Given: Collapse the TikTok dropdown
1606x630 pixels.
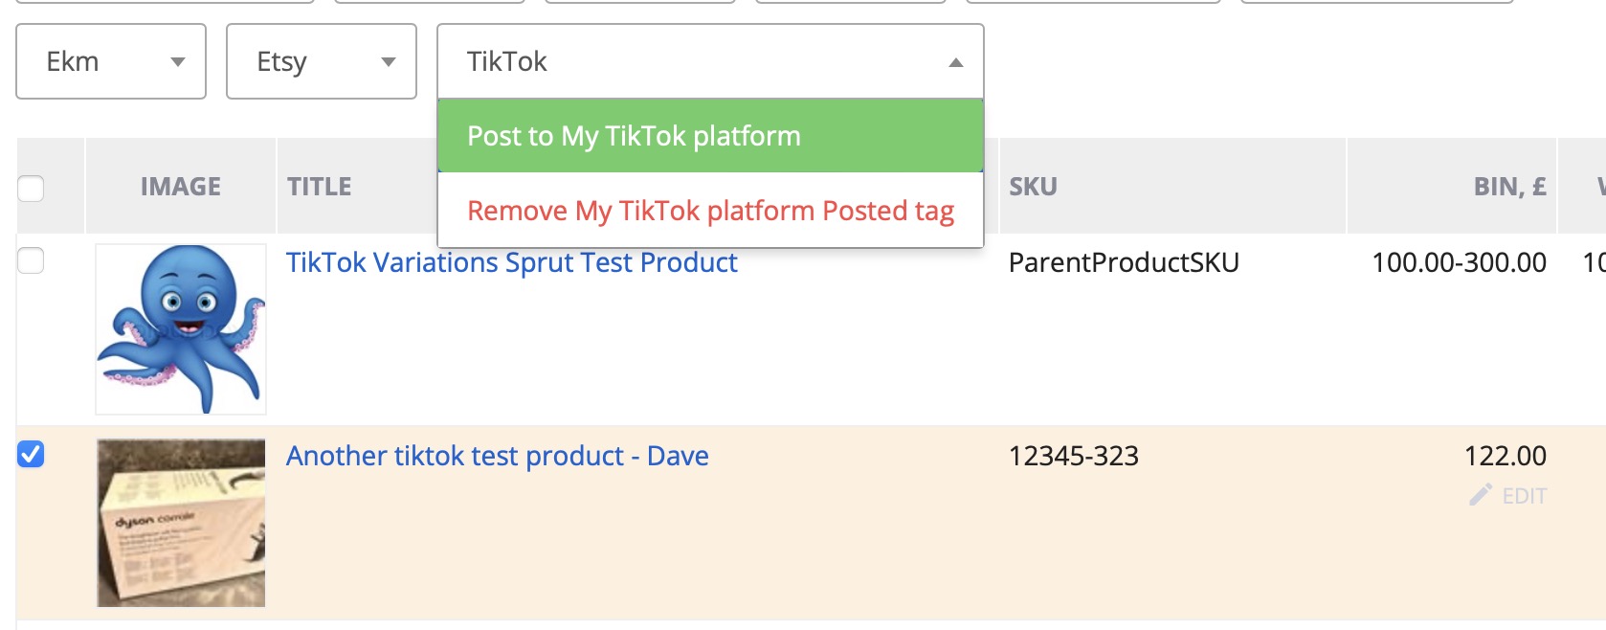Looking at the screenshot, I should pyautogui.click(x=710, y=61).
